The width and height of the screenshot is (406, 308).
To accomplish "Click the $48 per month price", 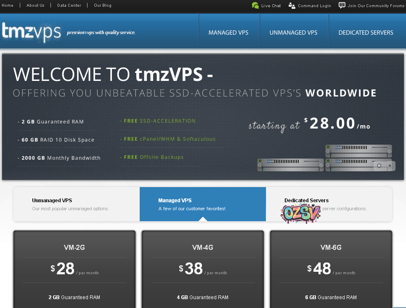I will 331,269.
